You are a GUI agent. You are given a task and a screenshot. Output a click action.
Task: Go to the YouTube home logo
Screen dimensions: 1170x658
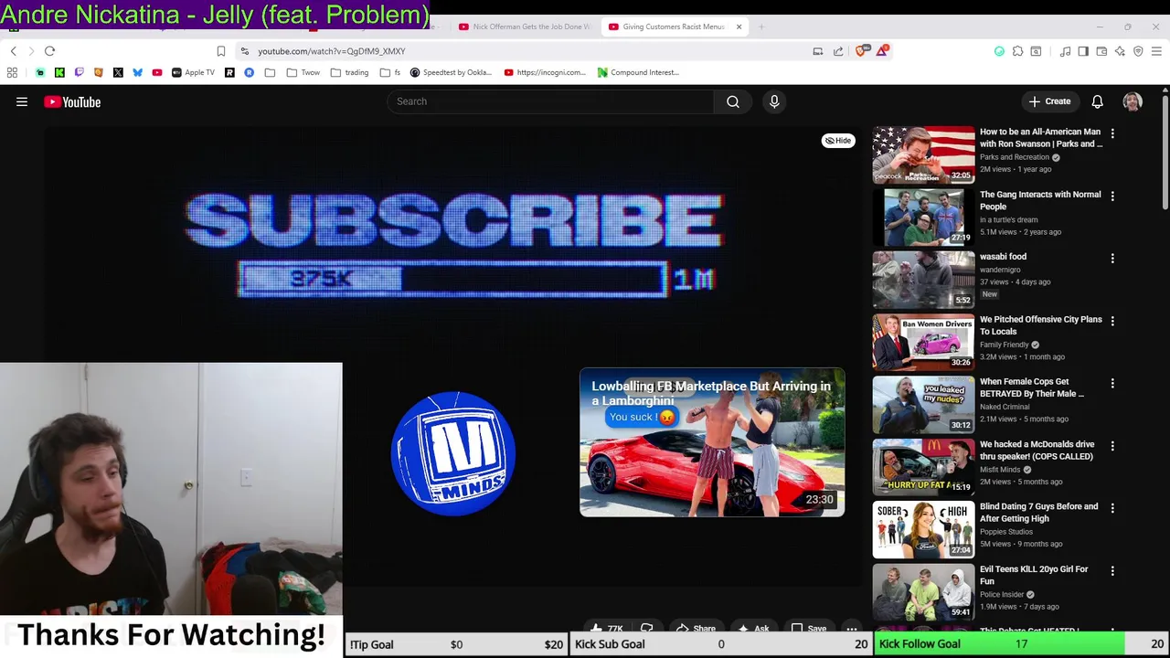click(x=72, y=102)
